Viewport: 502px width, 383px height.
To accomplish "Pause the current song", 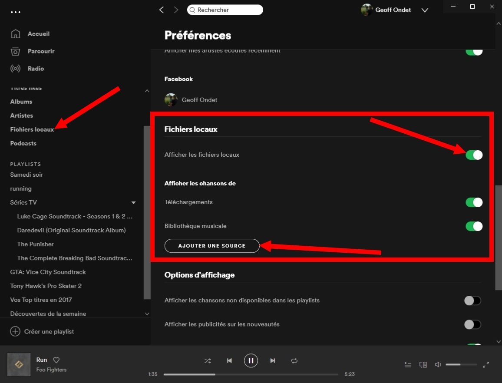I will (x=251, y=361).
